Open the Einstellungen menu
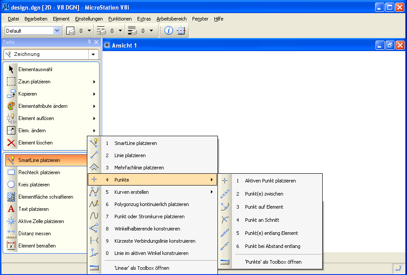The image size is (407, 275). pos(89,19)
